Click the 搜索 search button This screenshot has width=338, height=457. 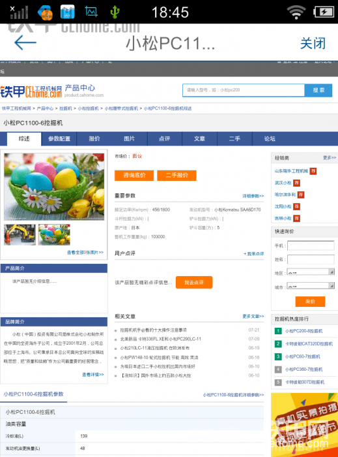318,90
